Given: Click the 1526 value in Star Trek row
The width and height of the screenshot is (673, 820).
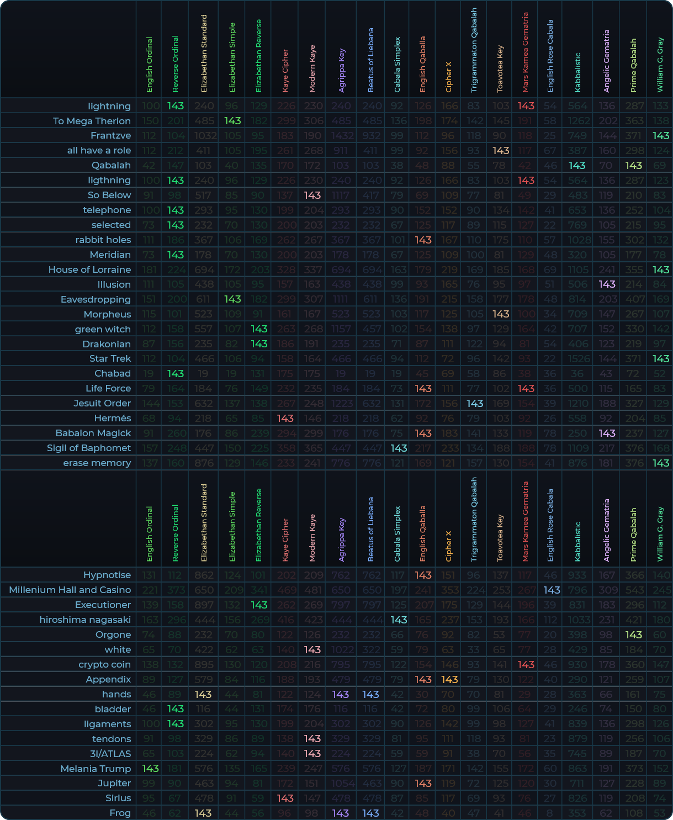Looking at the screenshot, I should pyautogui.click(x=578, y=359).
